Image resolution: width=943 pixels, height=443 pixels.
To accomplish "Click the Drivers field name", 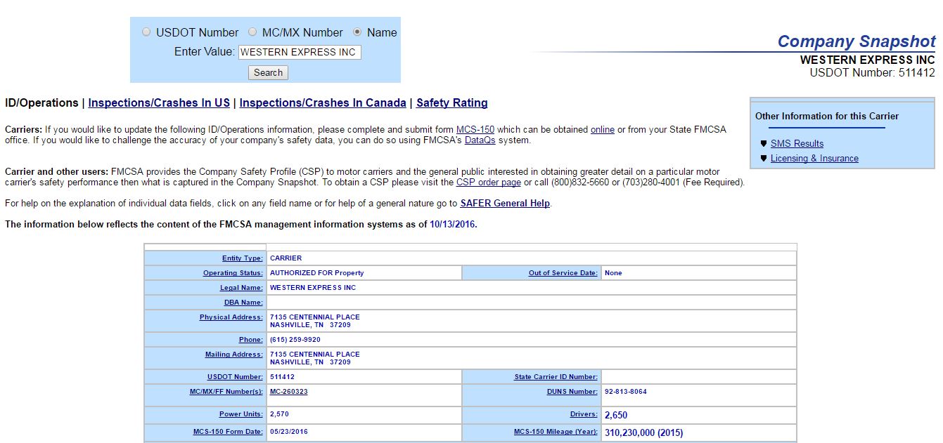I will click(584, 414).
